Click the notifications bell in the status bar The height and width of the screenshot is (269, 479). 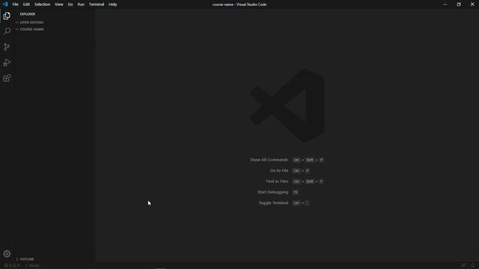pyautogui.click(x=472, y=265)
